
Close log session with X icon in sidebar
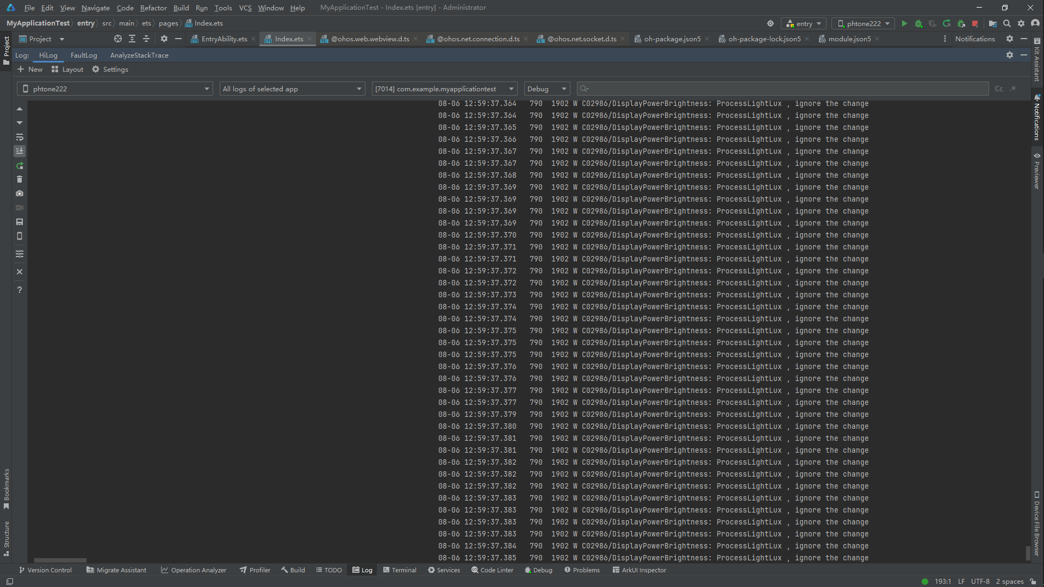coord(20,272)
